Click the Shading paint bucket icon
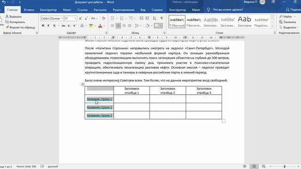The width and height of the screenshot is (301, 169). pyautogui.click(x=147, y=26)
